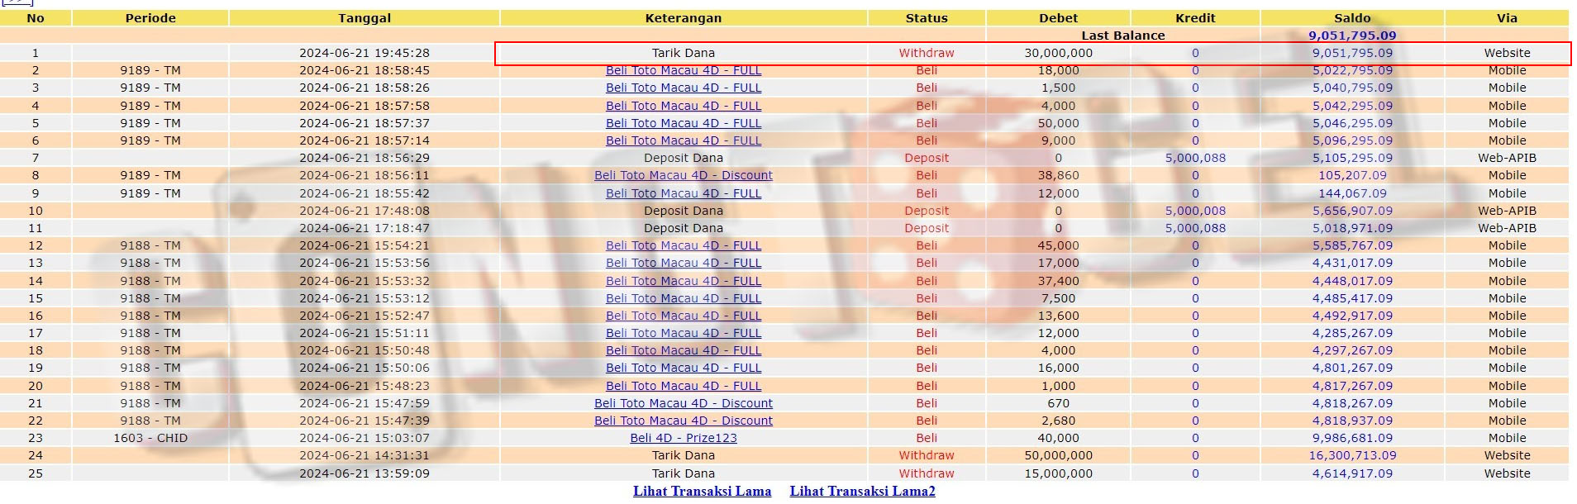Open Beli Toto Macau 4D - Discount in row 21
Viewport: 1577px width, 504px height.
(x=683, y=403)
